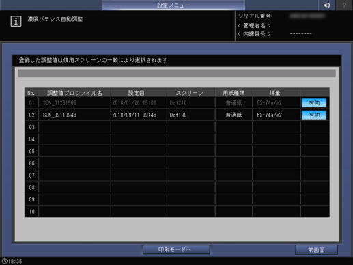The image size is (353, 265).
Task: Click the clock icon next to 18:35
Action: coord(4,261)
